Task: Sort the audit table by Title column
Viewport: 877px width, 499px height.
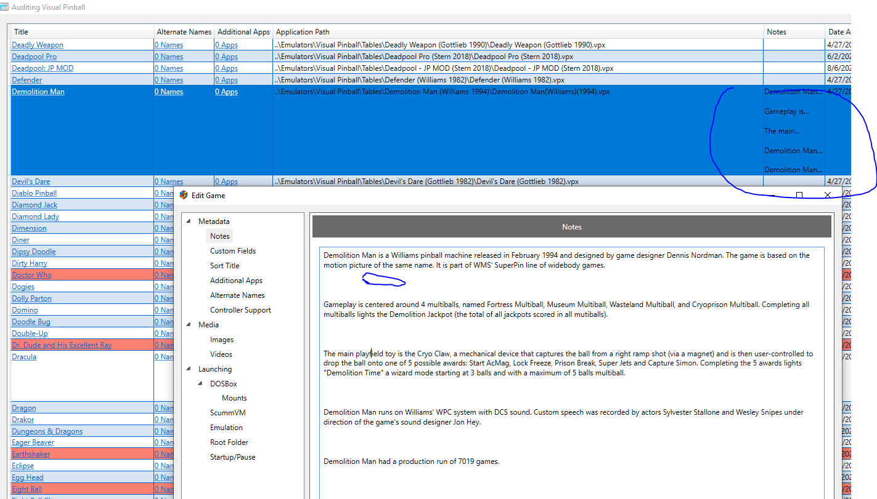Action: (82, 32)
